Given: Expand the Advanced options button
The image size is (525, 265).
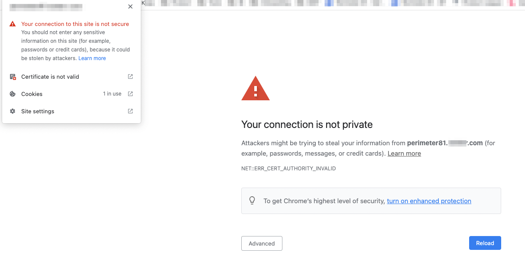Looking at the screenshot, I should click(x=262, y=243).
